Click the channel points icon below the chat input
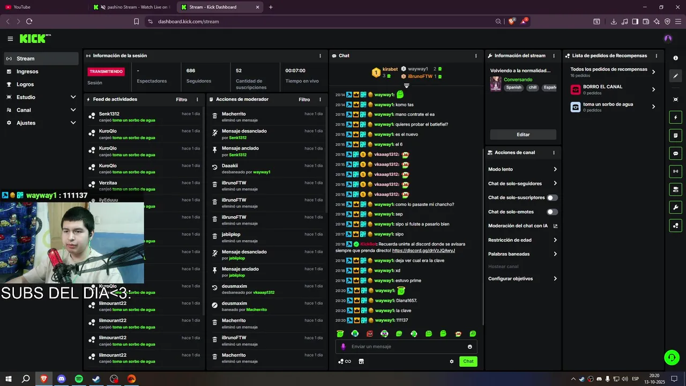Viewport: 686px width, 386px height. click(344, 361)
